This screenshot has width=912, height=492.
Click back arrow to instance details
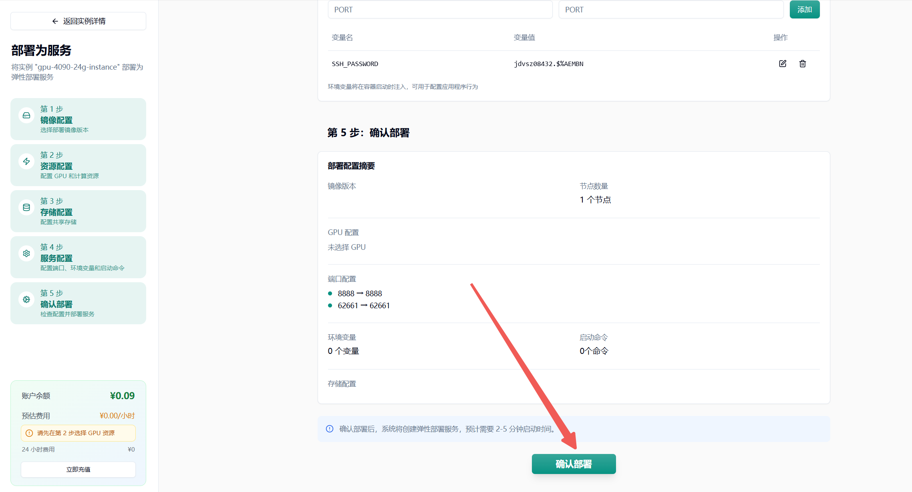55,21
